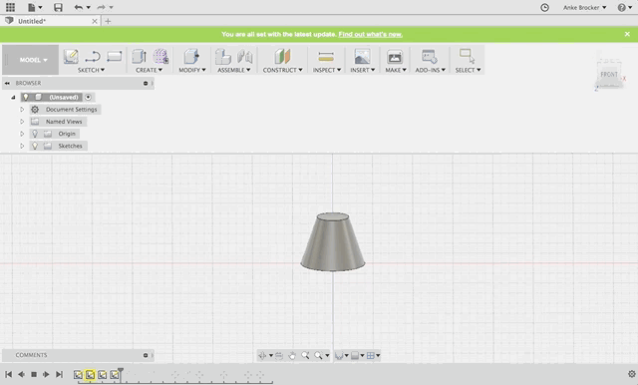
Task: Click the FRONT face of ViewCube
Action: click(x=609, y=74)
